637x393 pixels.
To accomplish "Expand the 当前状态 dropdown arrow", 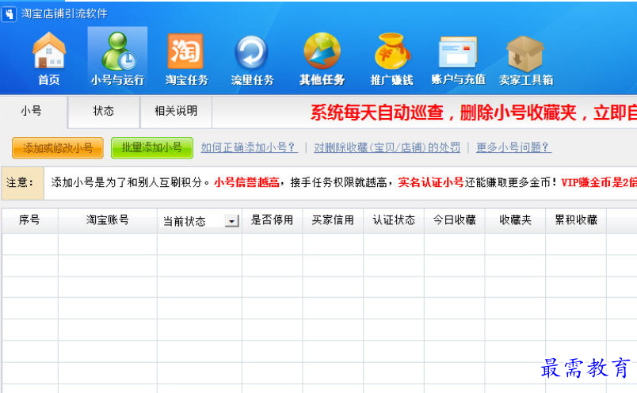I will point(231,221).
